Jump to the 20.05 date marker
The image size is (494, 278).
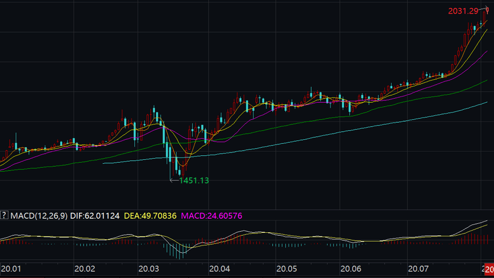[x=286, y=269]
